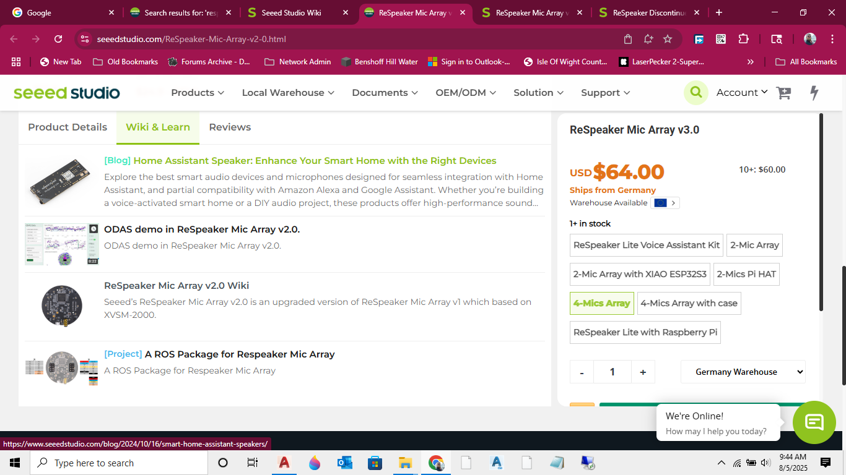Select the 2-Mics Pi HAT option
The width and height of the screenshot is (846, 475).
coord(746,274)
